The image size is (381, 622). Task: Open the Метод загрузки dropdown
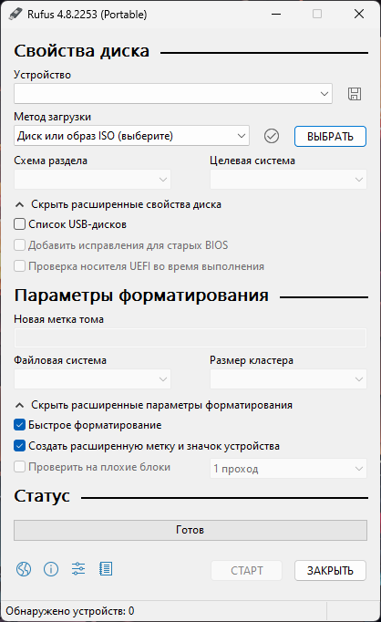point(131,136)
